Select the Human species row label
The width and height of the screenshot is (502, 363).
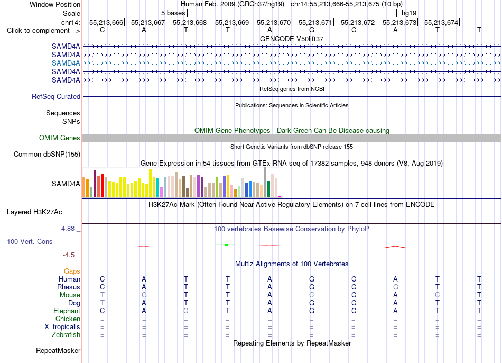69,279
